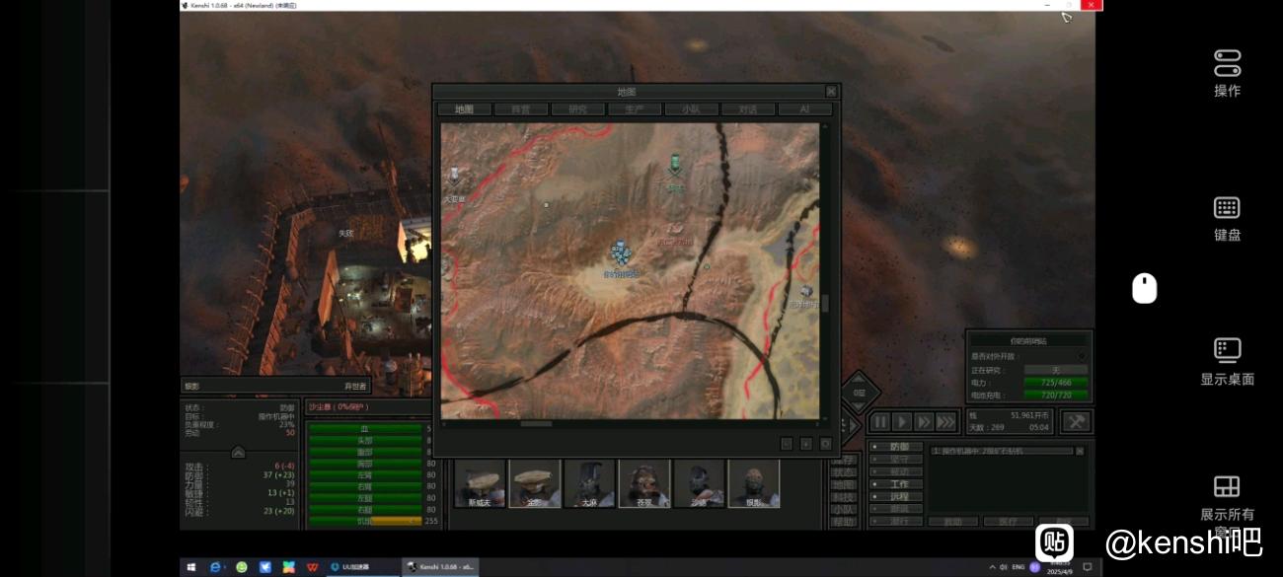Click the map's vertical scrollbar thumb
Screen dimensions: 1283x577
click(825, 304)
